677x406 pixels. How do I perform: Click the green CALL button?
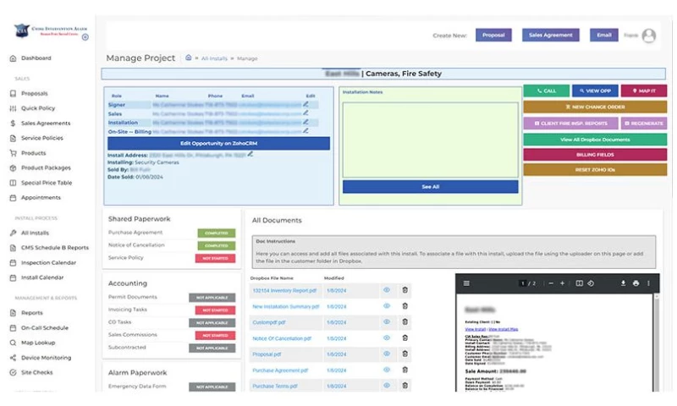(x=546, y=91)
